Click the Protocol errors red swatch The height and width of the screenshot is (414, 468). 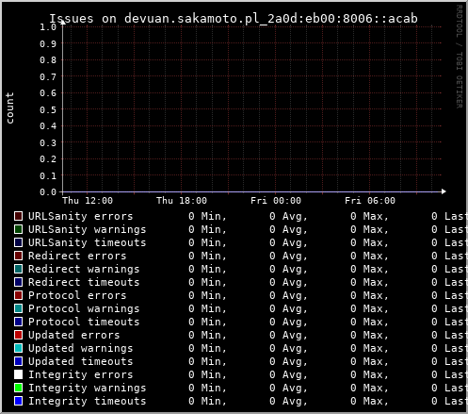[19, 295]
